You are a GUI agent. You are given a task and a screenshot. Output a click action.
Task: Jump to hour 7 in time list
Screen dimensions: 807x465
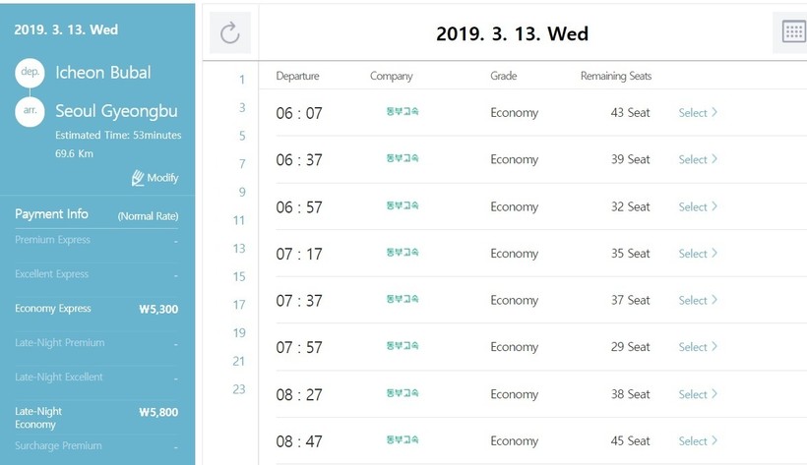[x=242, y=164]
